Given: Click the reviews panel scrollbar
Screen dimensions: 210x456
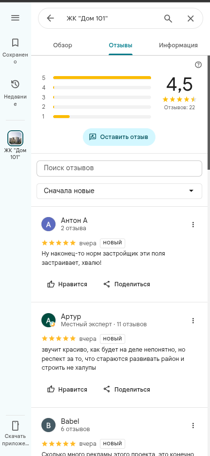Looking at the screenshot, I should point(209,112).
